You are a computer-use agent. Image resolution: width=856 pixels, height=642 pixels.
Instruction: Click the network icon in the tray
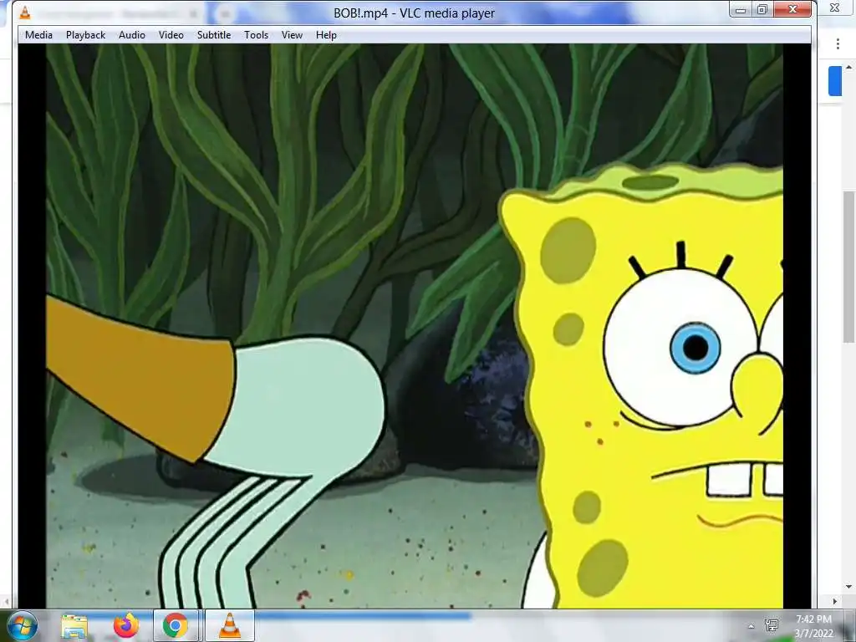772,626
